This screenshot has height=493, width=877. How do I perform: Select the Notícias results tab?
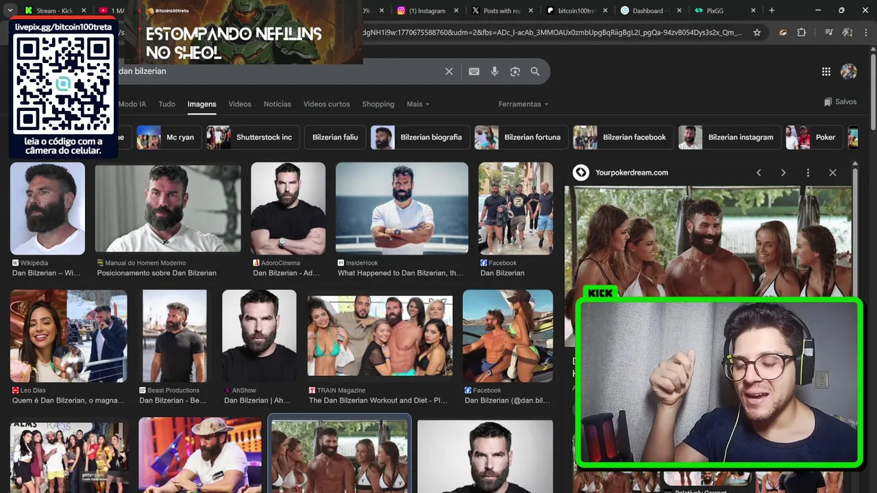pos(277,104)
